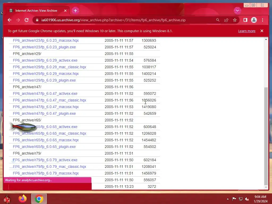
Task: Download fp_6.0.29_plugin.exe
Action: [44, 80]
